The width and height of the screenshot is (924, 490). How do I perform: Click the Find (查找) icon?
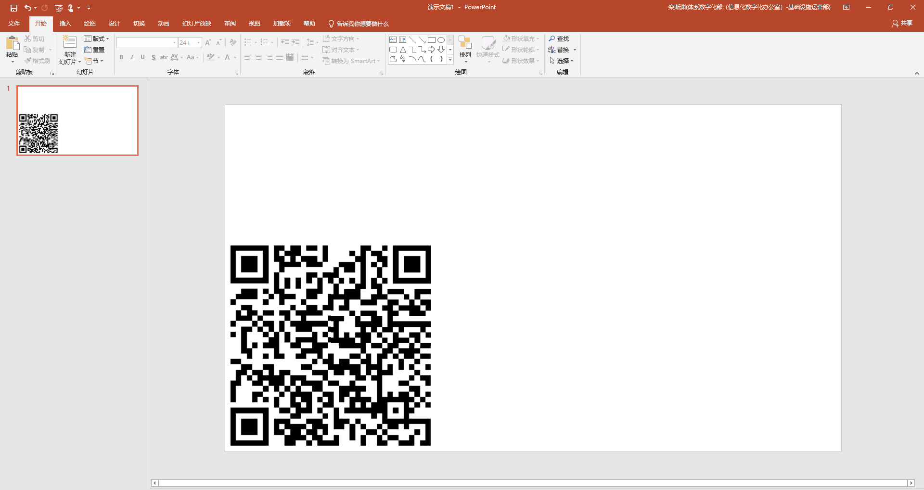click(559, 39)
